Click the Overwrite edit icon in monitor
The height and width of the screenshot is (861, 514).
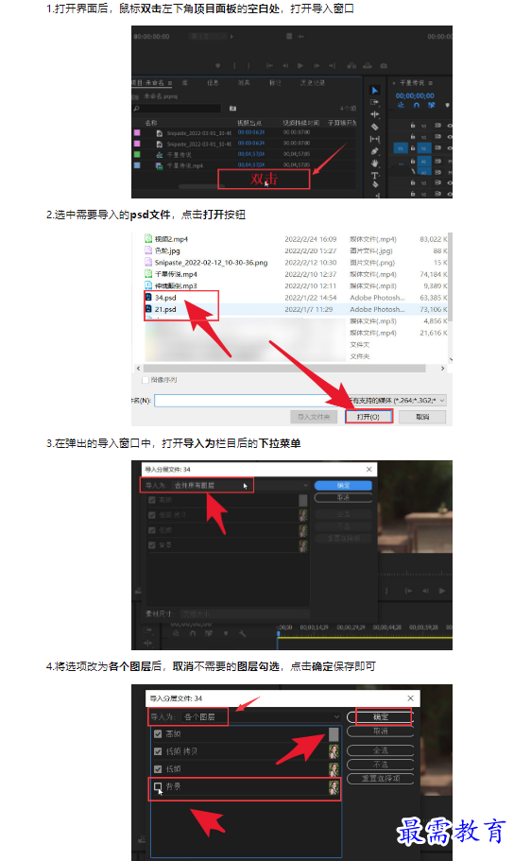pos(367,65)
